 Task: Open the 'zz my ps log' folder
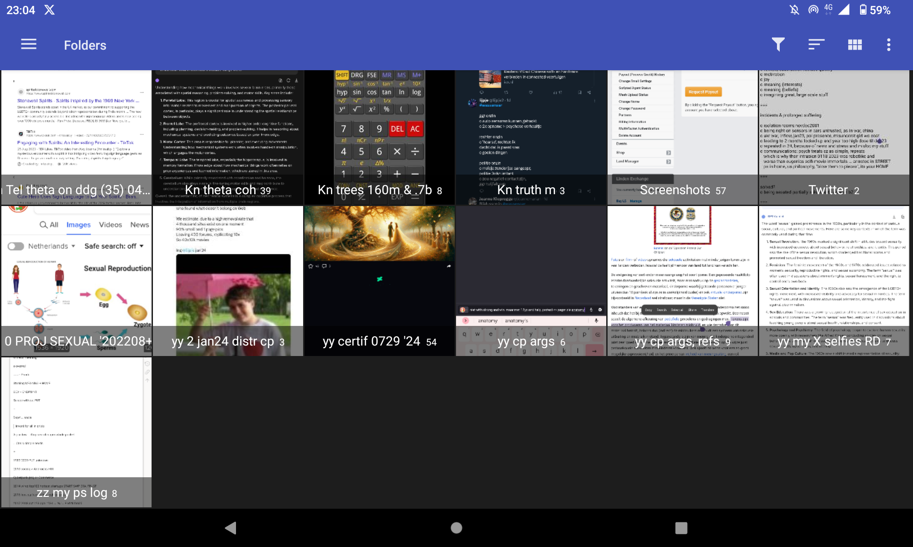click(x=76, y=432)
